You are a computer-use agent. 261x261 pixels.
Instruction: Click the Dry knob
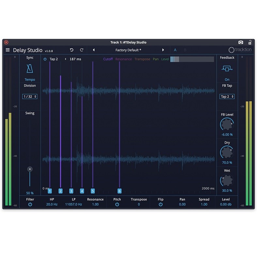[227, 152]
